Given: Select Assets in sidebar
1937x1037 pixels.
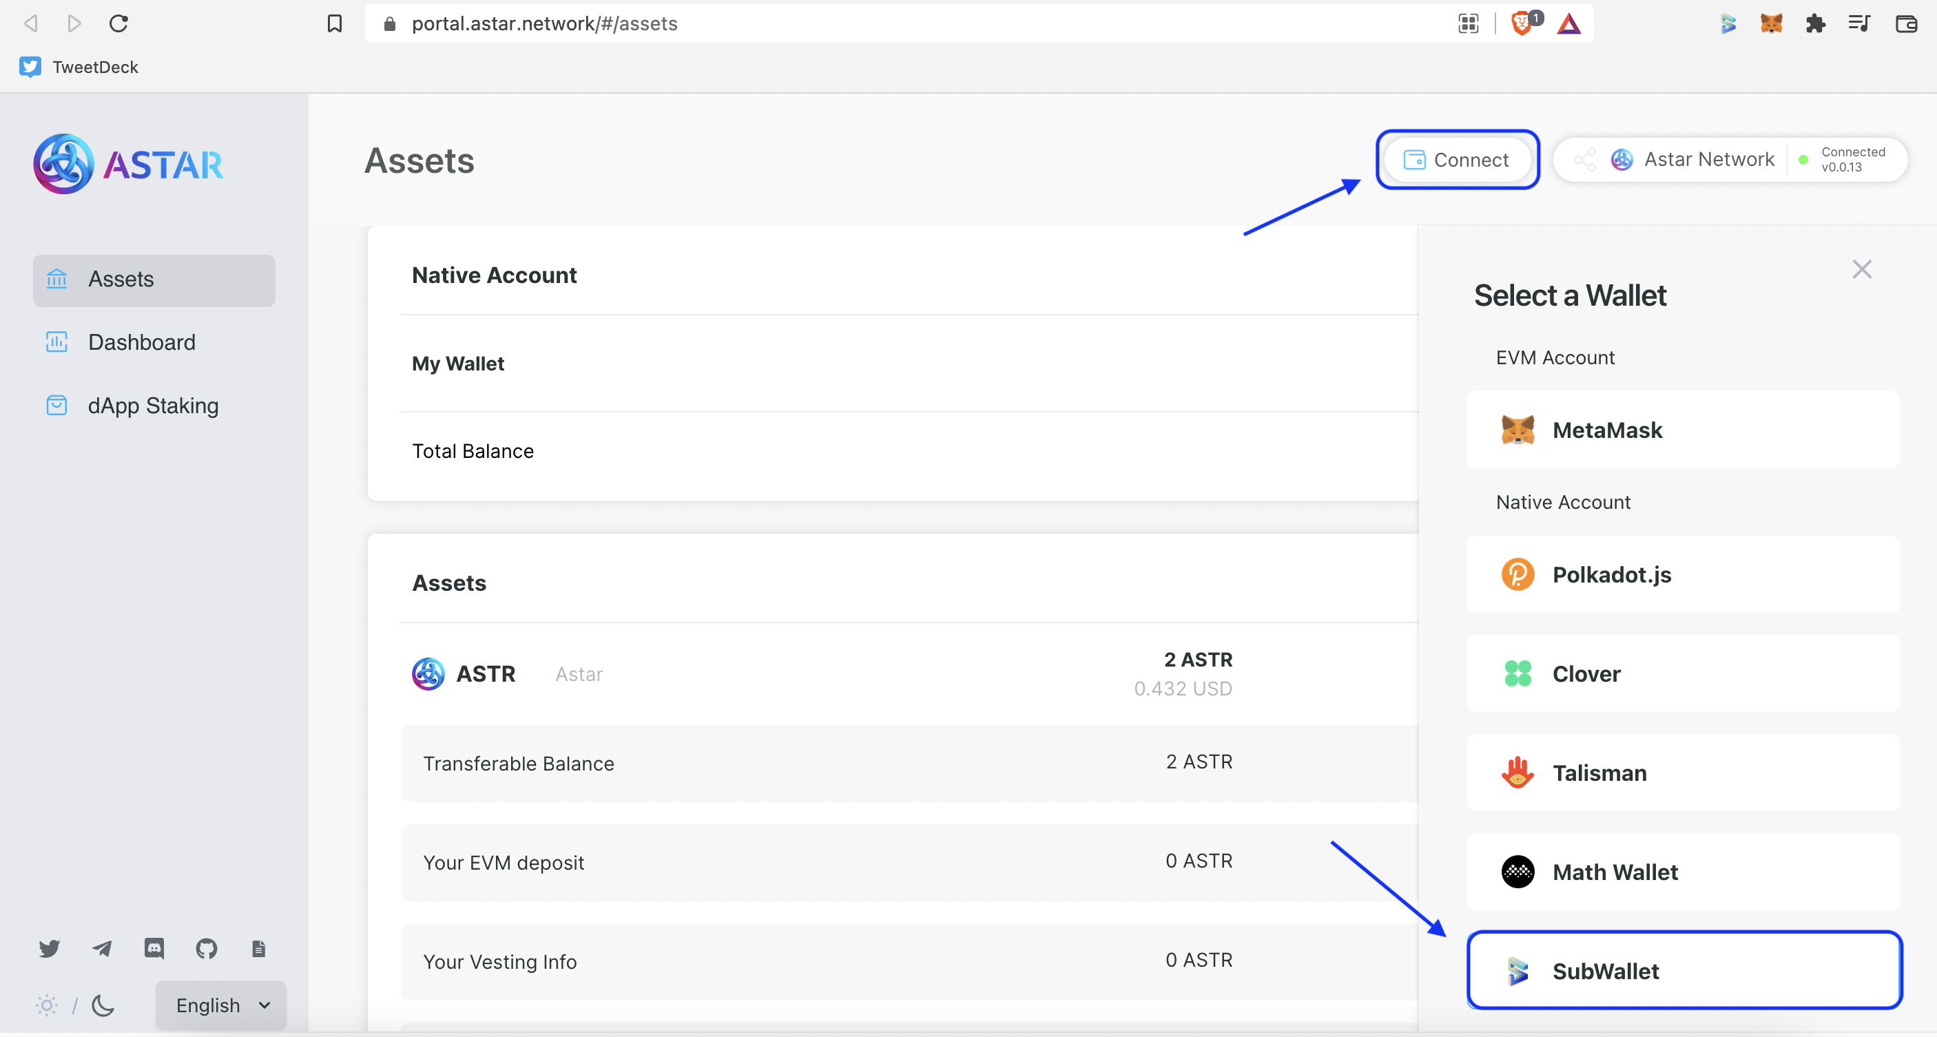Looking at the screenshot, I should 154,280.
